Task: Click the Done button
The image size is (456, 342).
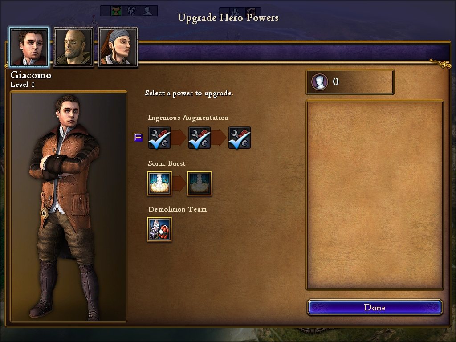Action: click(375, 307)
